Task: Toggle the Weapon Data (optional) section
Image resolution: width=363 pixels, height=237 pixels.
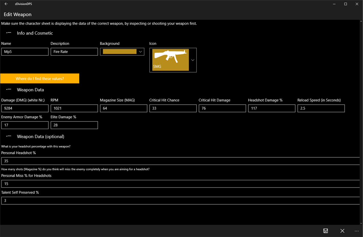Action: pyautogui.click(x=9, y=136)
